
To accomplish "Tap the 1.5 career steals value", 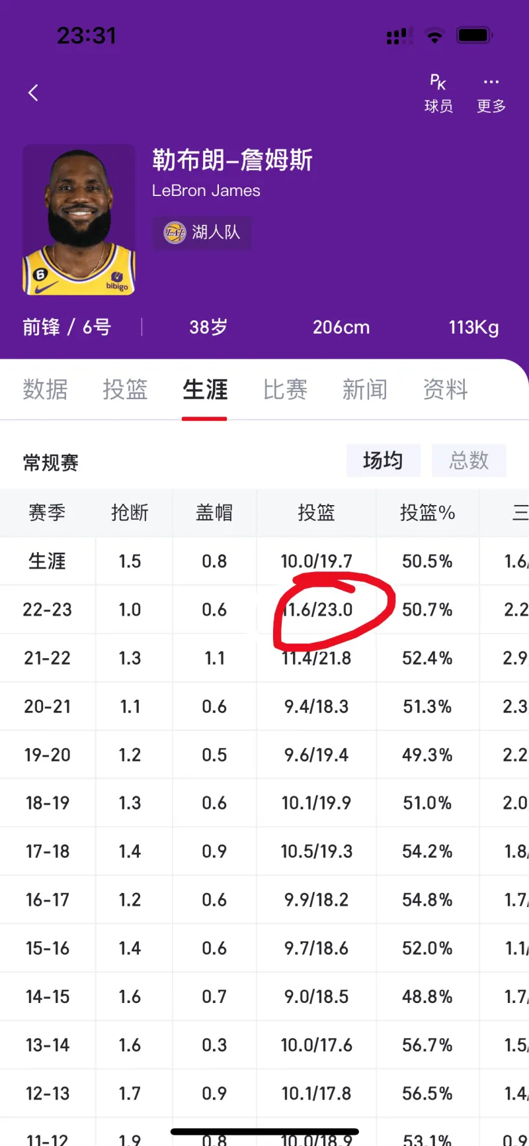I will [130, 561].
